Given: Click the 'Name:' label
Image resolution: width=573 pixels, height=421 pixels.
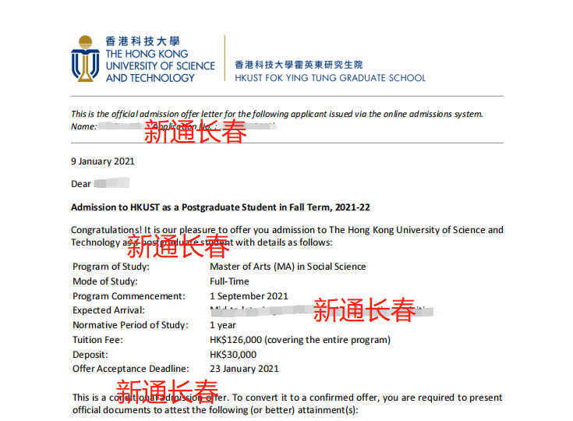Looking at the screenshot, I should click(x=84, y=126).
